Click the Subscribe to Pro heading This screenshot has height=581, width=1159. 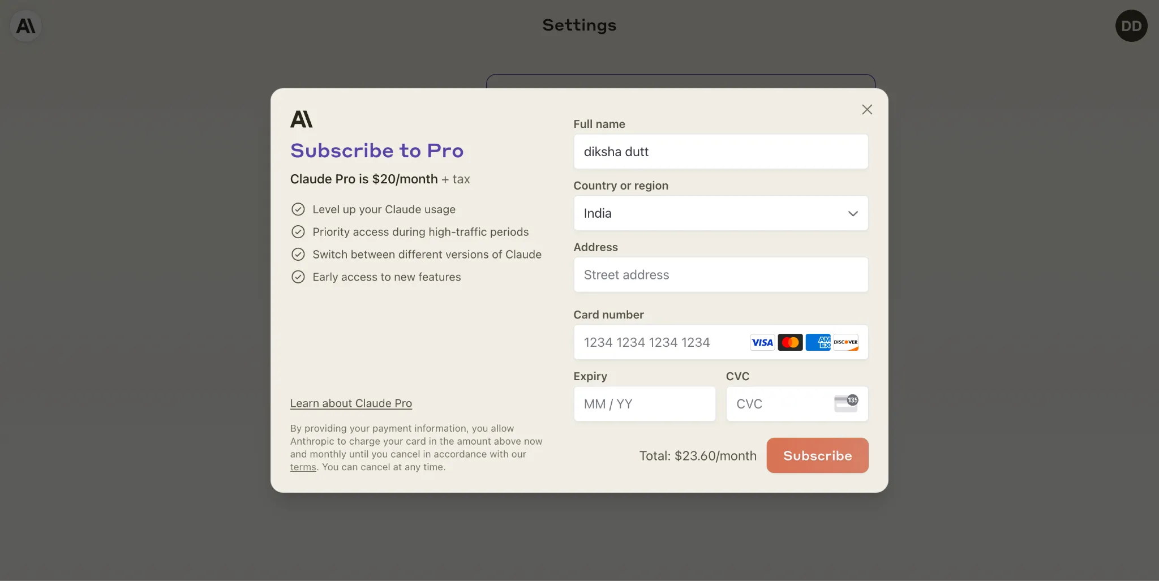click(x=377, y=150)
